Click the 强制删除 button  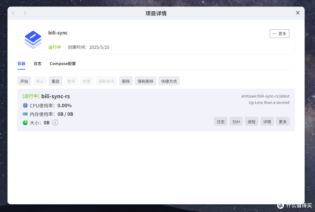(146, 81)
